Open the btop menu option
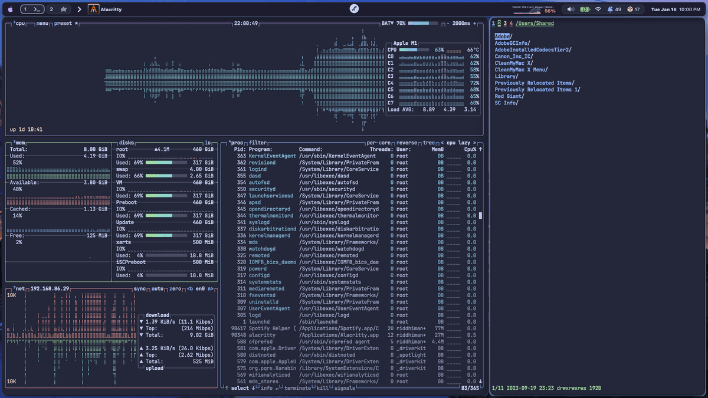Image resolution: width=708 pixels, height=398 pixels. click(x=42, y=24)
